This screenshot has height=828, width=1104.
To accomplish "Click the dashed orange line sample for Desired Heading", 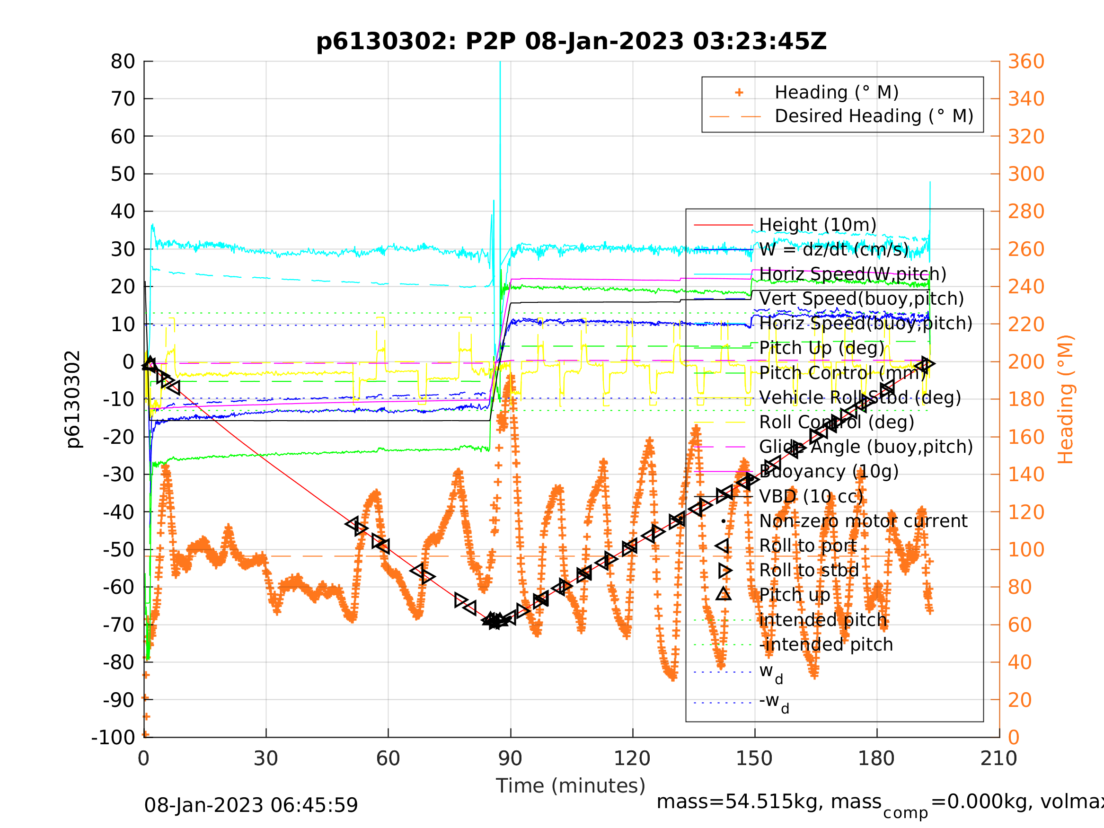I will (735, 117).
